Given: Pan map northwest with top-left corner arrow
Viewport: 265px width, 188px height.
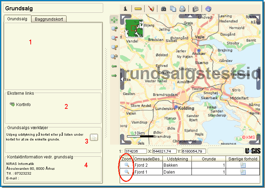Looking at the screenshot, I should tap(124, 18).
